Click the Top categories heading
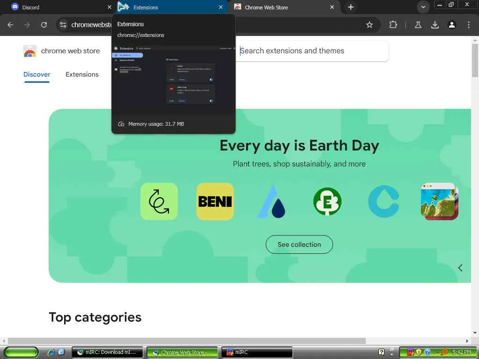 (95, 317)
